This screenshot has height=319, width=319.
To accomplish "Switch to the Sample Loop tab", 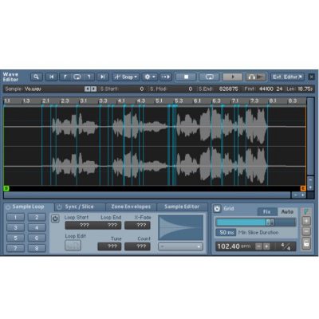I will [x=29, y=207].
